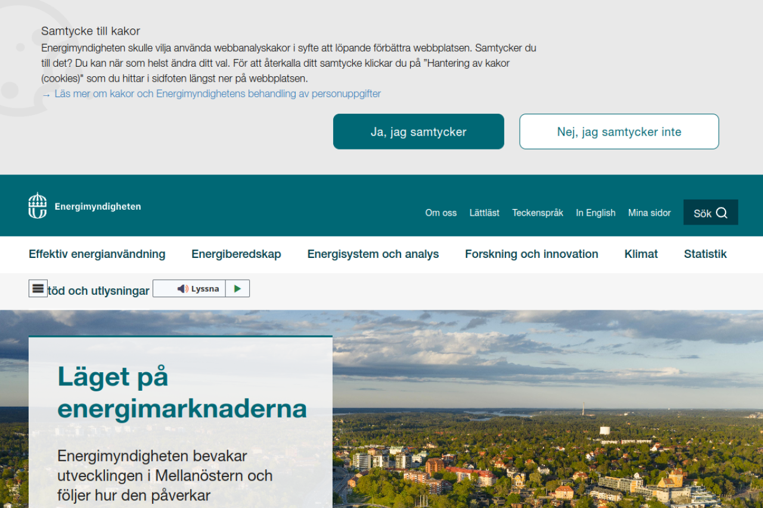This screenshot has height=508, width=763.
Task: Click the "Samtycke till kakor" heading
Action: pyautogui.click(x=91, y=31)
